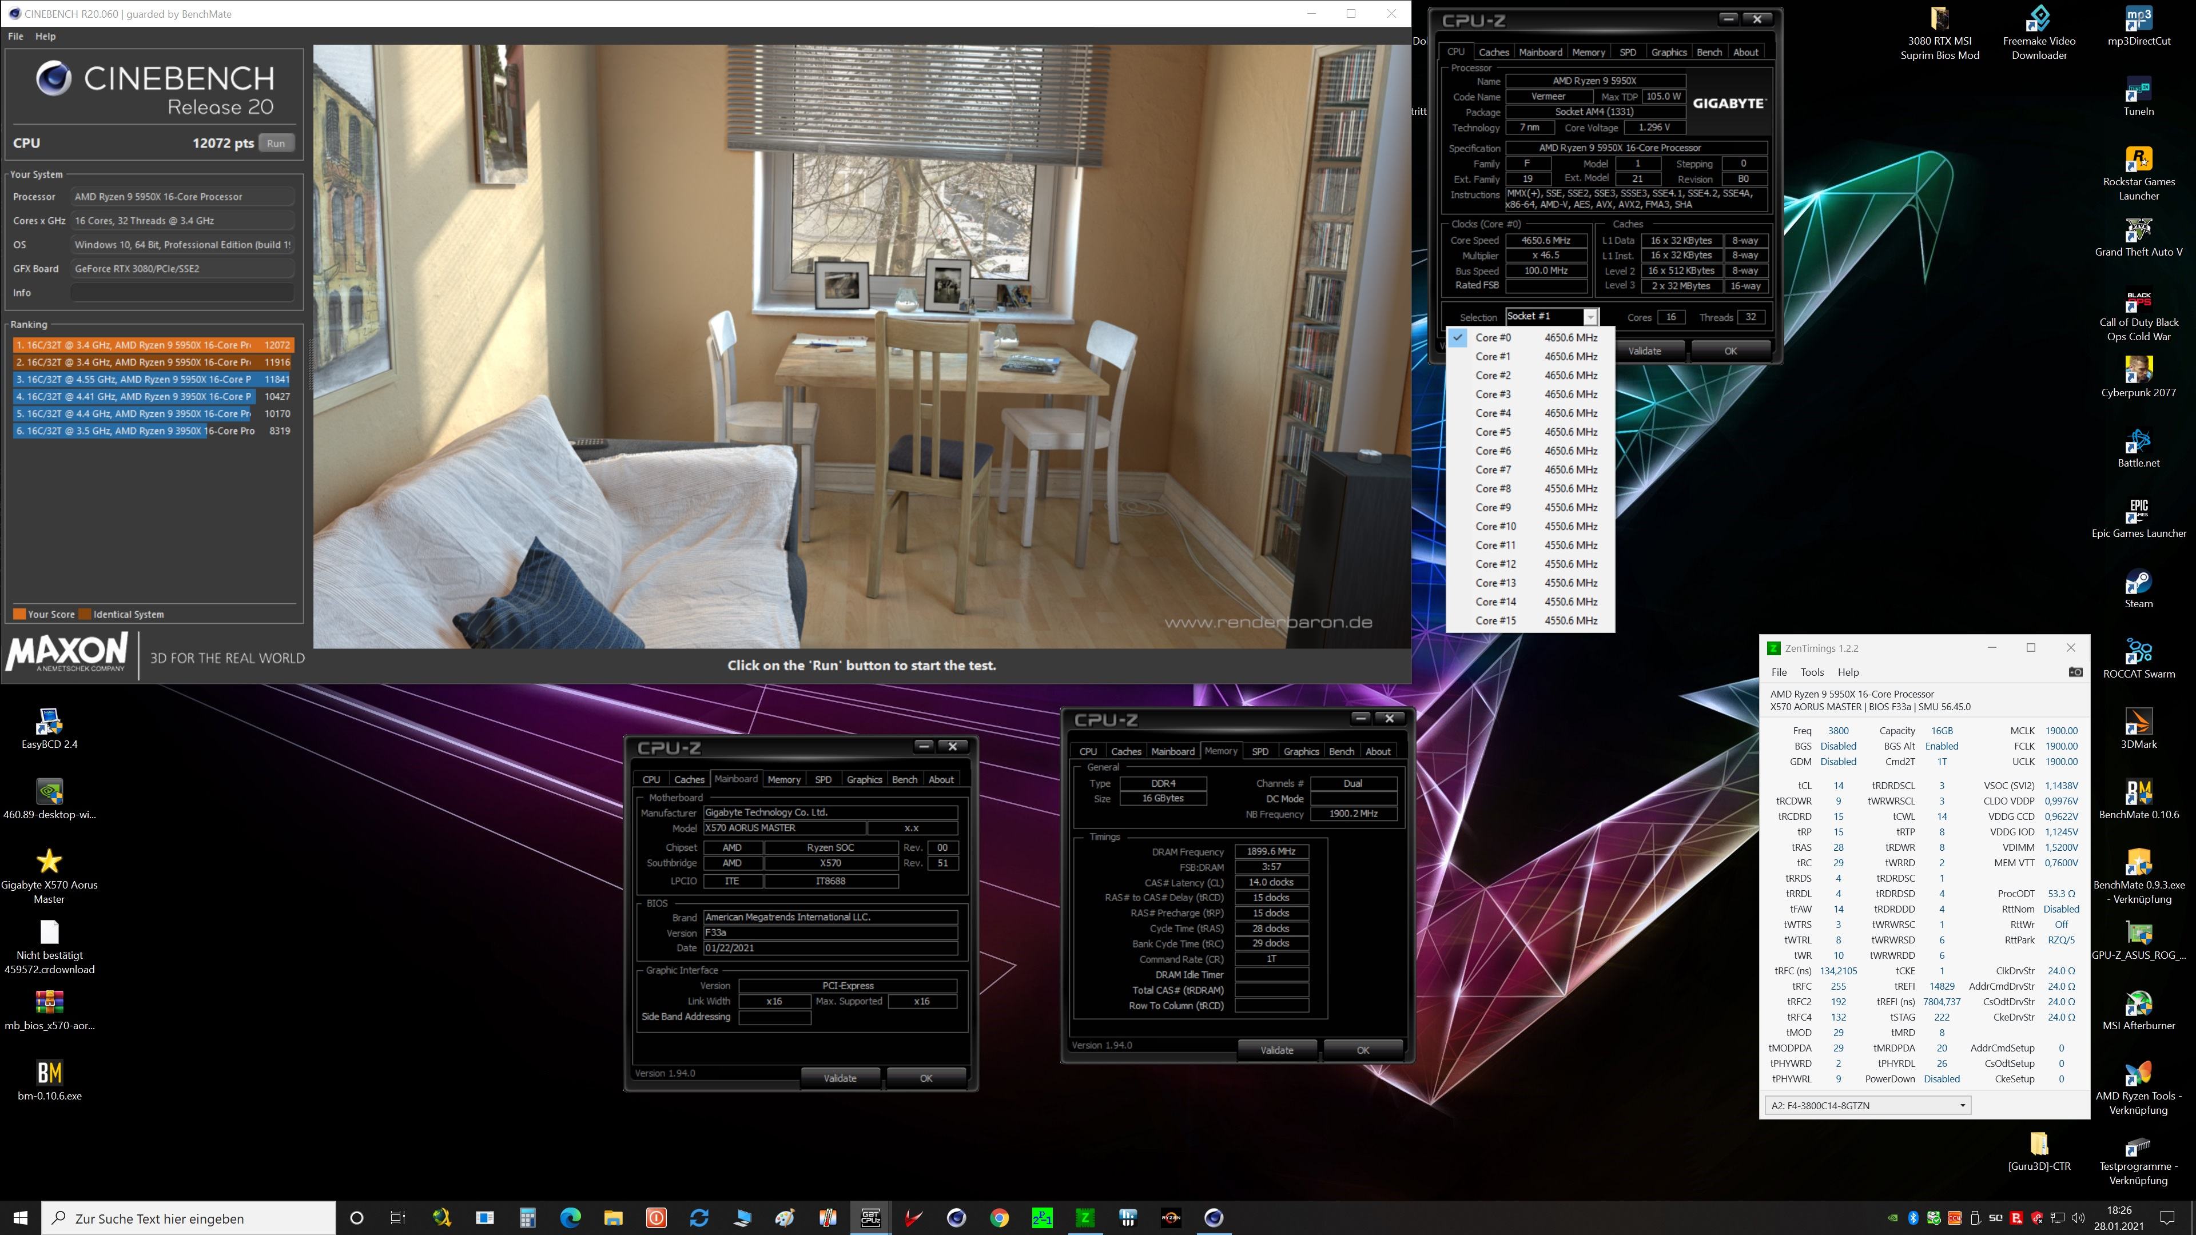2196x1235 pixels.
Task: Open the notification center icon
Action: coord(2167,1218)
